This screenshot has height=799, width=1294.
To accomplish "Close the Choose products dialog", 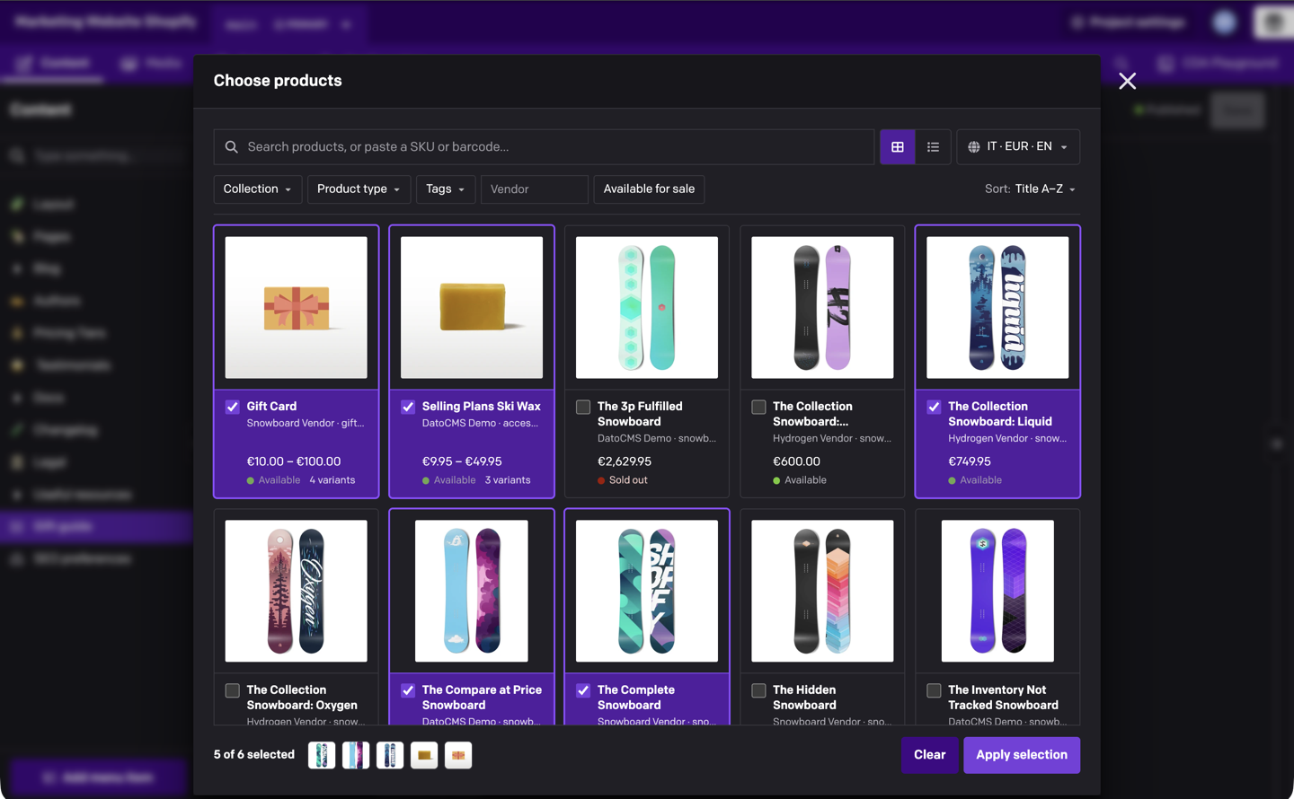I will (1128, 81).
